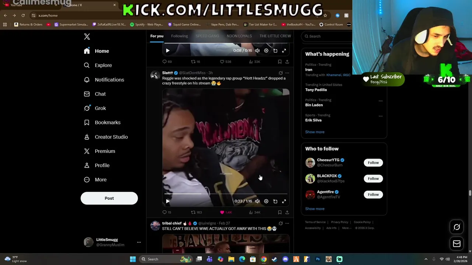This screenshot has width=472, height=265.
Task: Bookmark the top post with 33K views
Action: (280, 61)
